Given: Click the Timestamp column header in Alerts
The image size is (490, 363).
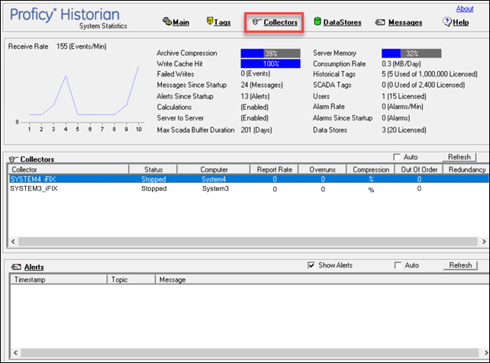Looking at the screenshot, I should 59,280.
